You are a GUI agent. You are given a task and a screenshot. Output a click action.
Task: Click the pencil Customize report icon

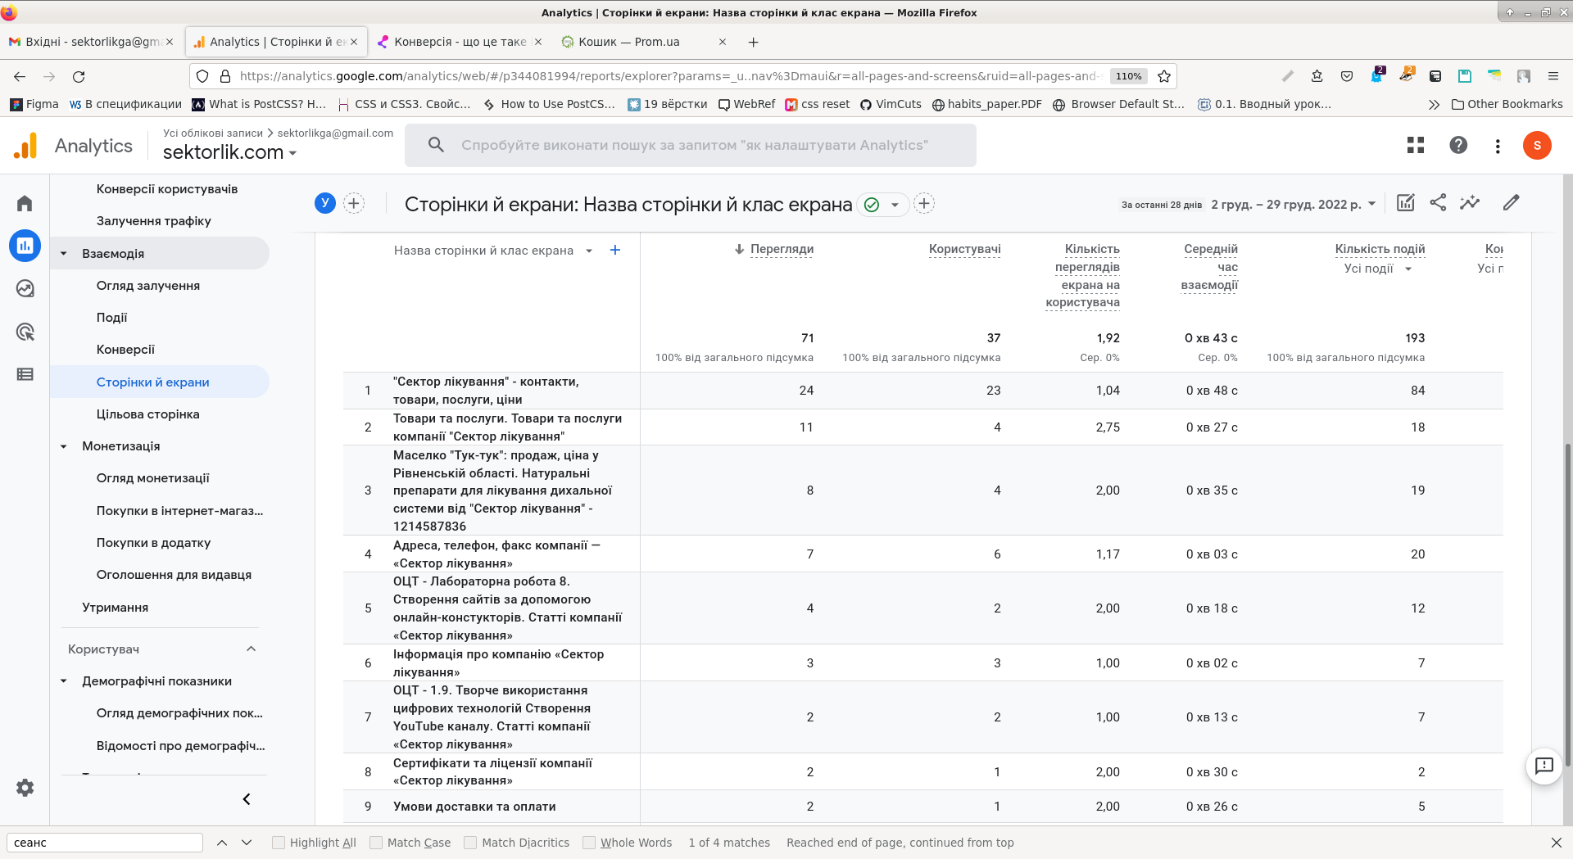[1512, 203]
